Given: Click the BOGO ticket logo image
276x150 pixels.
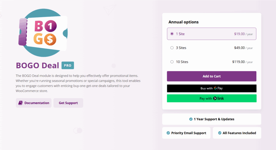Looking at the screenshot, I should [x=43, y=33].
